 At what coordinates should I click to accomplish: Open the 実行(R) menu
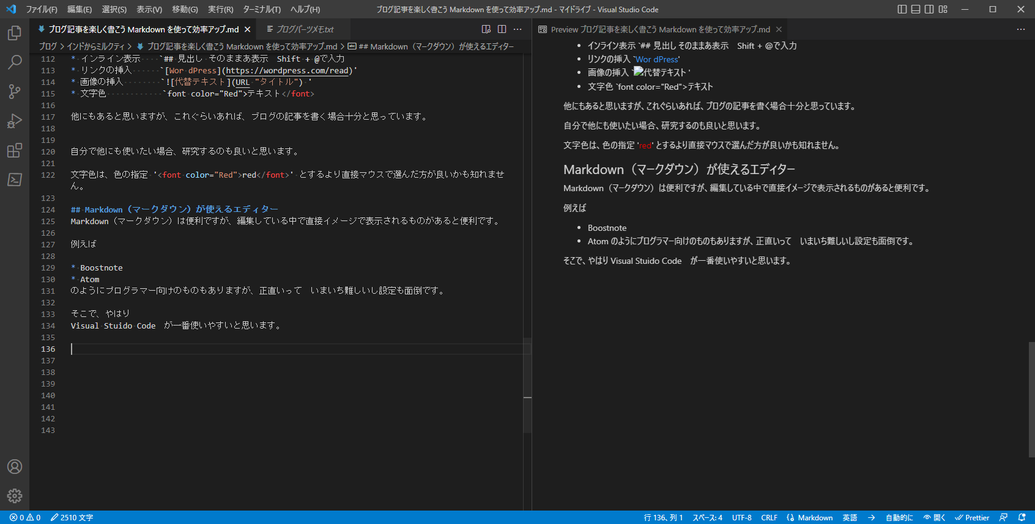220,9
